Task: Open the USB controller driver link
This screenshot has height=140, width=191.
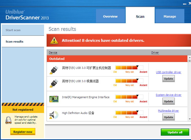Action: pyautogui.click(x=168, y=72)
